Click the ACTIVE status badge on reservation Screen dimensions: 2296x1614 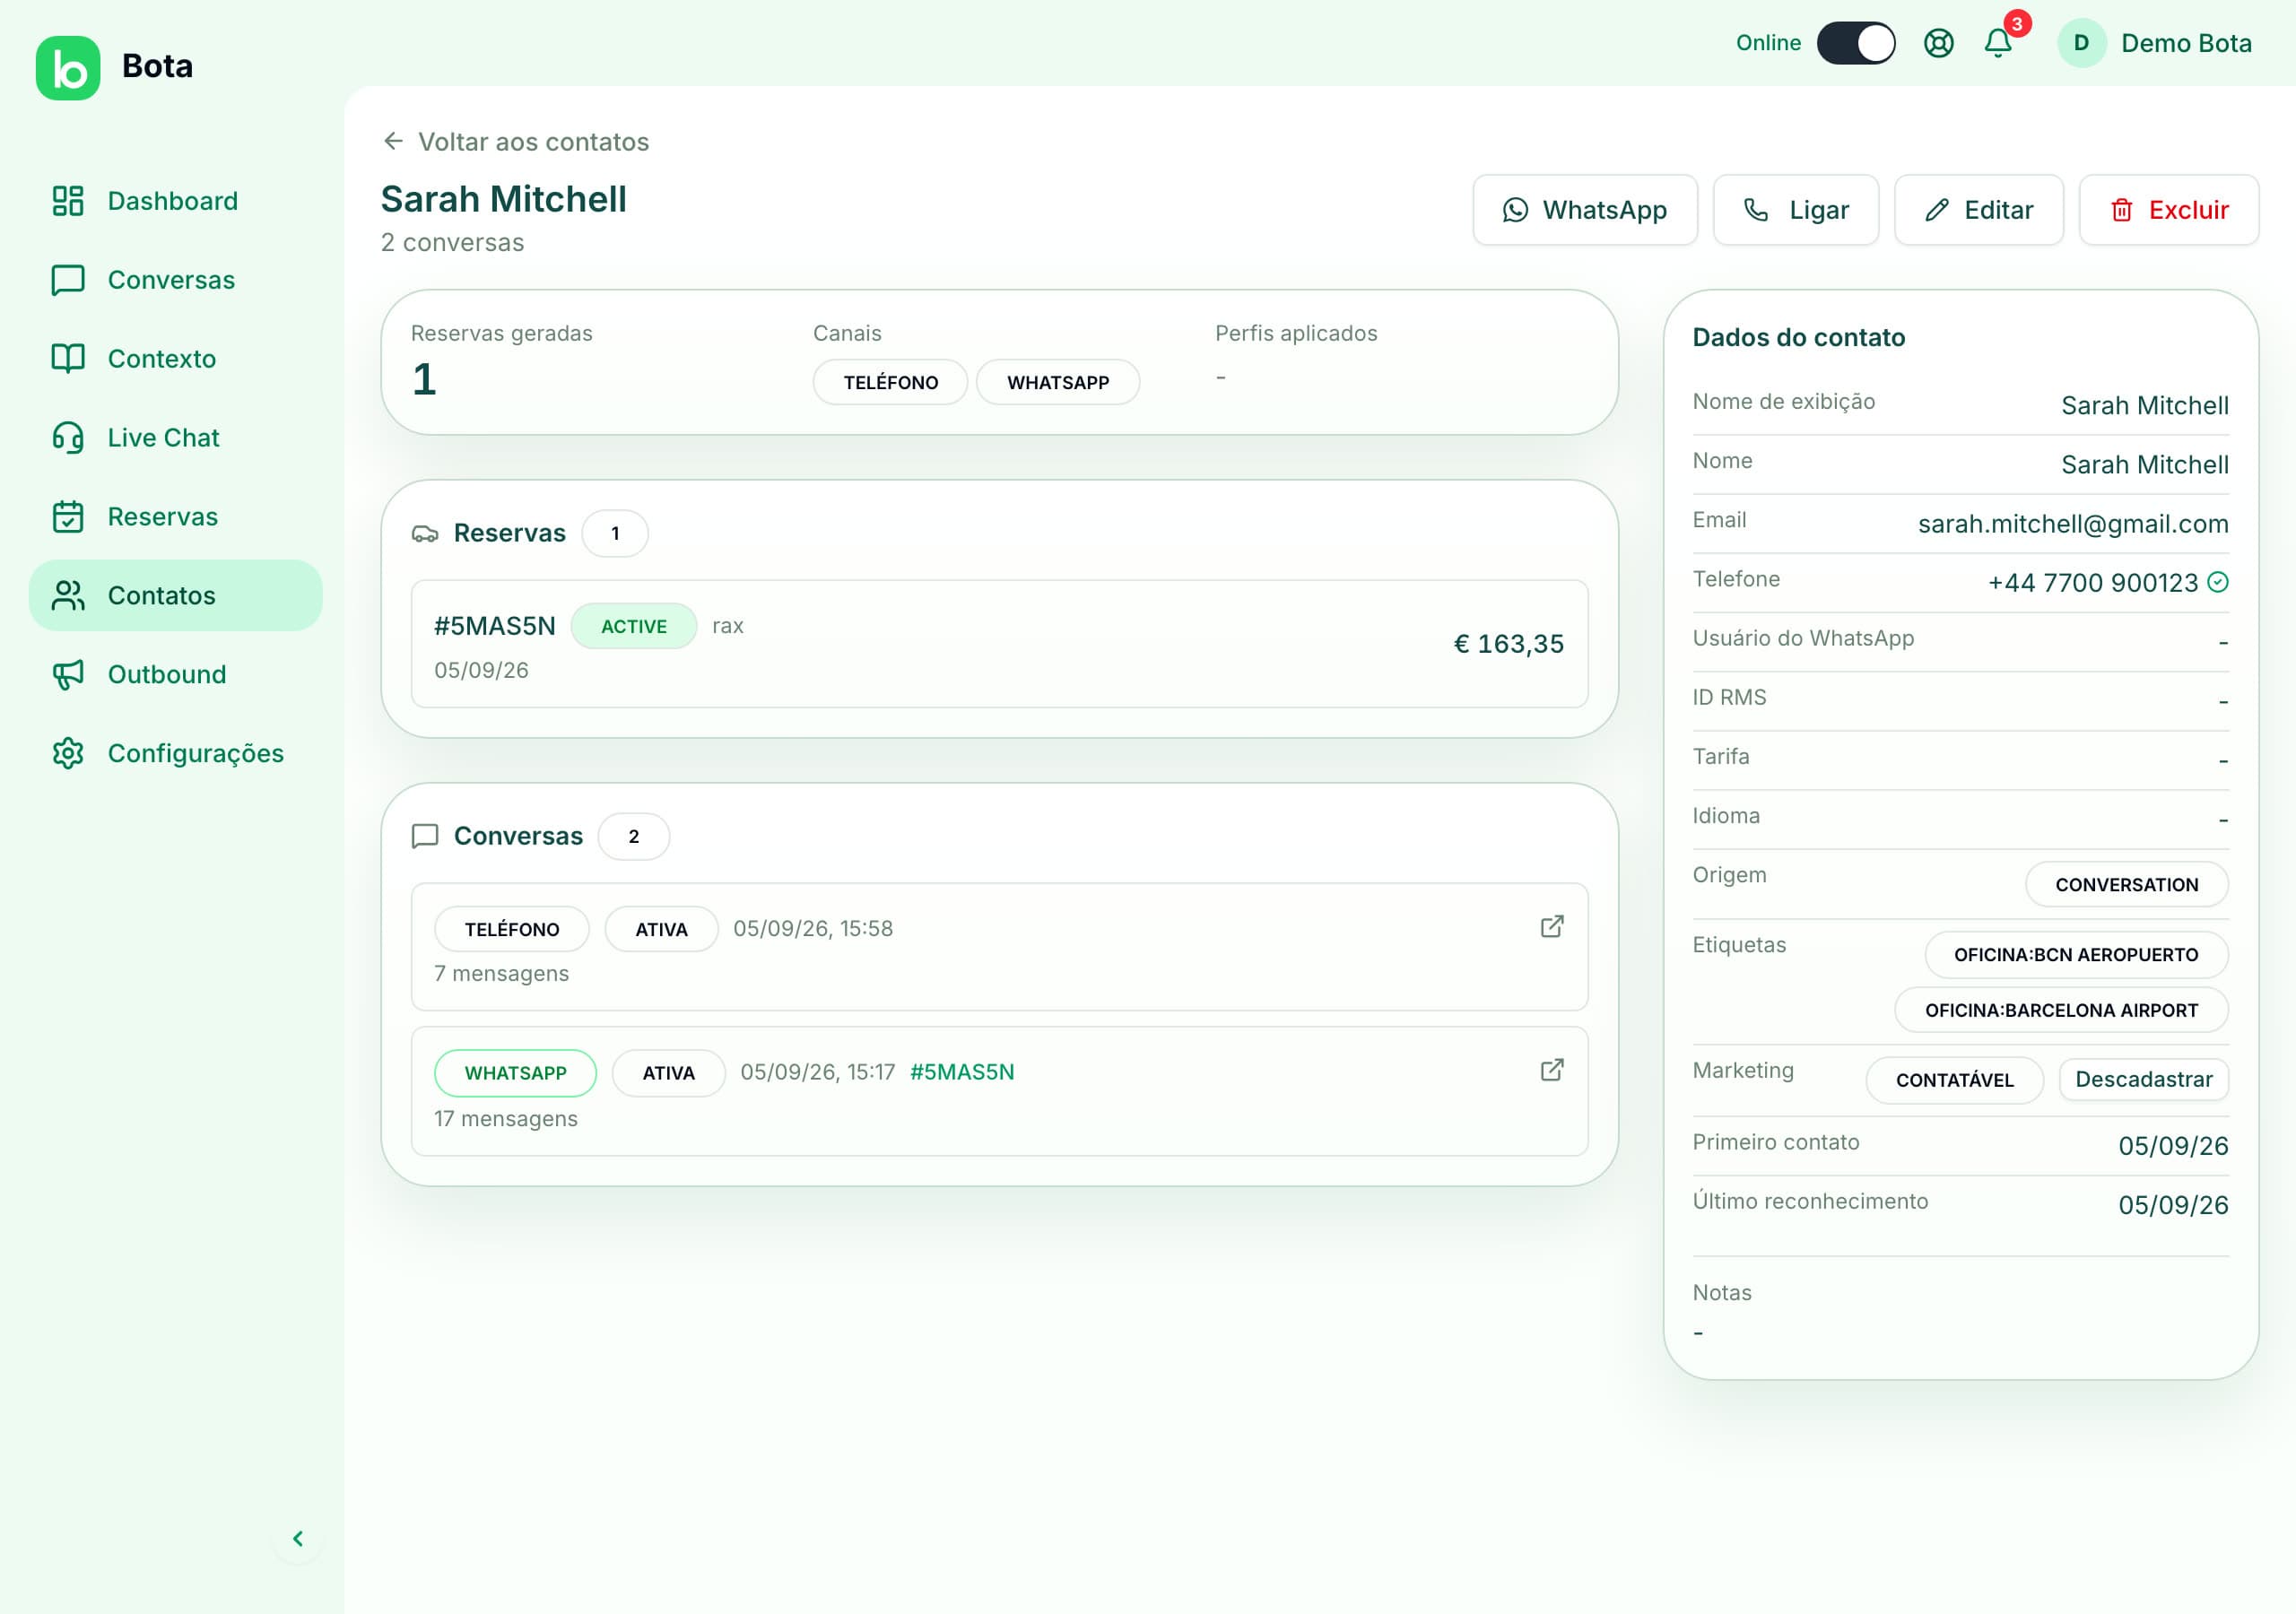point(634,626)
